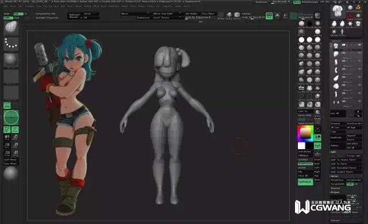Click Split To Parts

(x=346, y=164)
